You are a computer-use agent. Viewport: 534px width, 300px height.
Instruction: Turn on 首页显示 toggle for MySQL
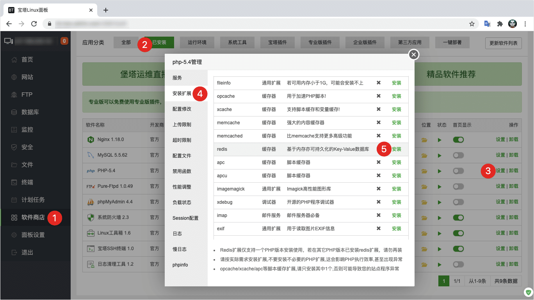tap(458, 155)
